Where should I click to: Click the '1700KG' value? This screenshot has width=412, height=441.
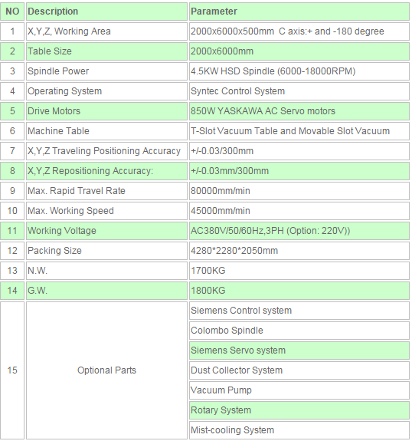[x=299, y=272]
